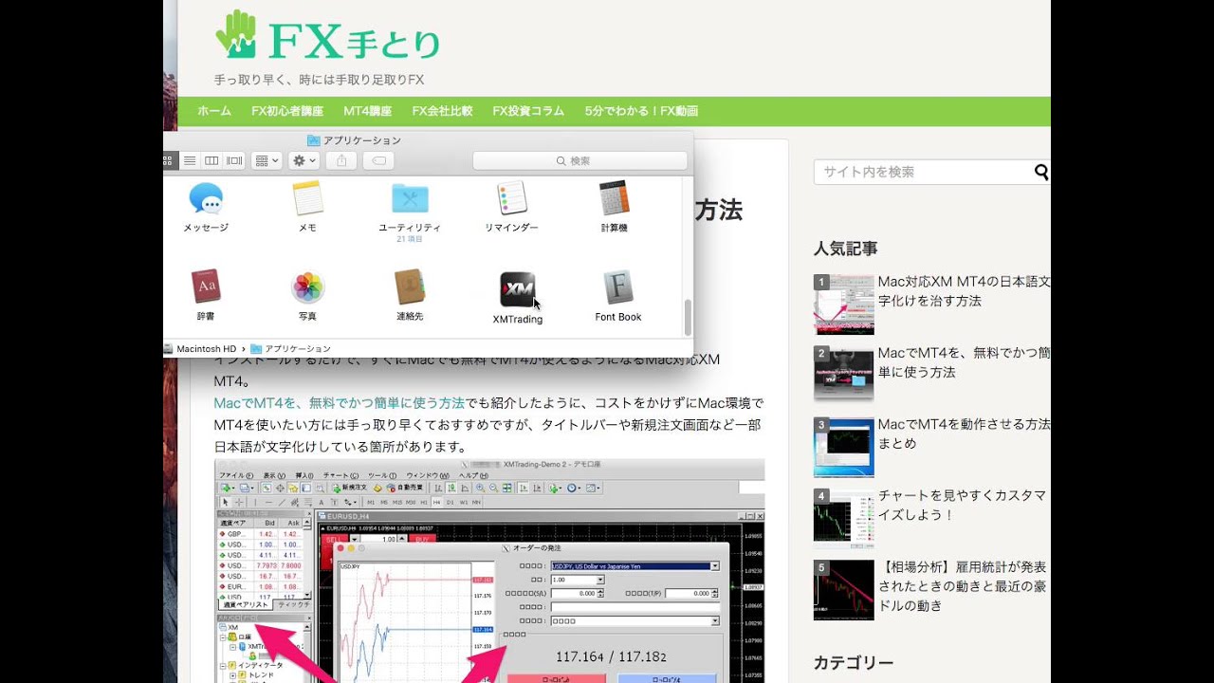
Task: Open the リマインダー (Reminders) app icon
Action: click(x=511, y=198)
